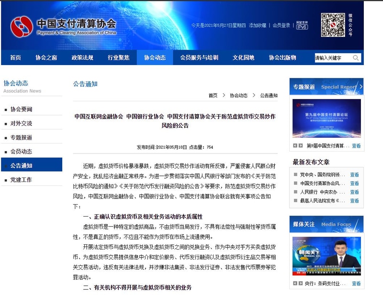Open the 会员服务与培训 navigation tab
This screenshot has height=295, width=383.
click(x=199, y=57)
